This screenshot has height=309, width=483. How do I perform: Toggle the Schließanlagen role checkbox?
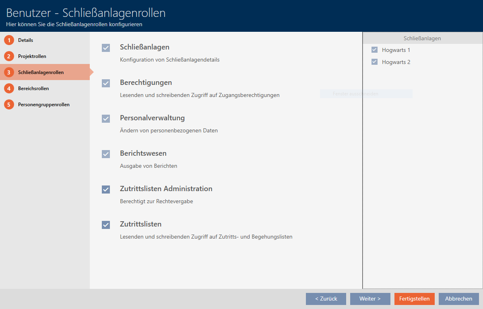point(106,48)
